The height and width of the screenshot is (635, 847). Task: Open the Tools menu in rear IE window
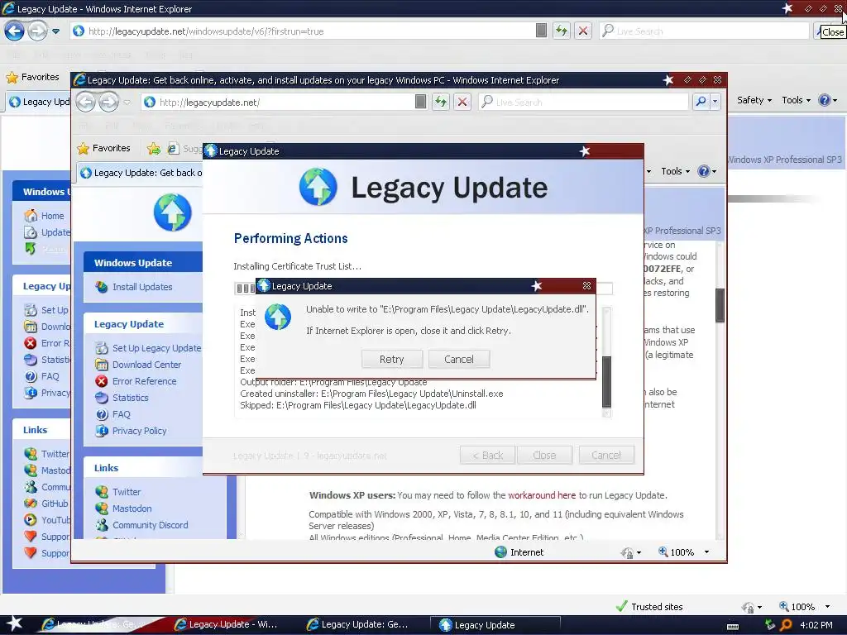[x=796, y=100]
